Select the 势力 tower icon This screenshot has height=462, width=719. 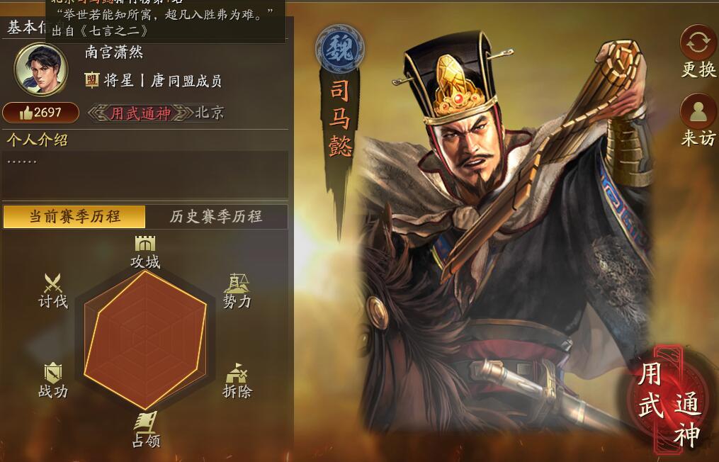(237, 283)
